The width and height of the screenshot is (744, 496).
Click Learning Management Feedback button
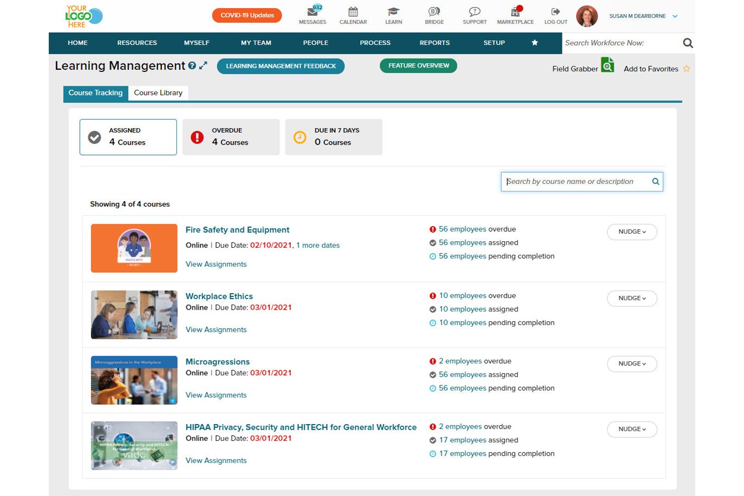(x=281, y=66)
